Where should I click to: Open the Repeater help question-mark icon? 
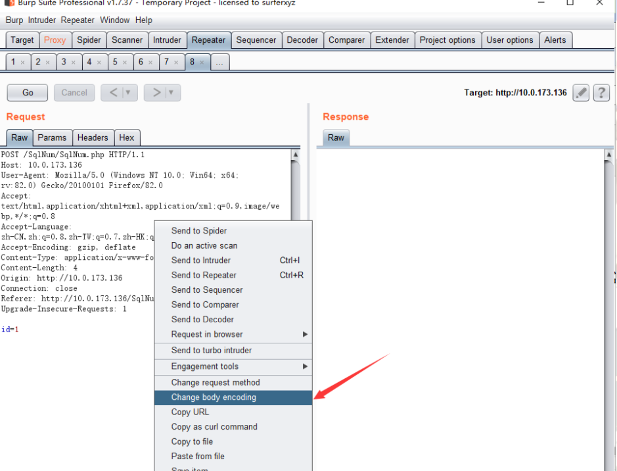pos(601,93)
